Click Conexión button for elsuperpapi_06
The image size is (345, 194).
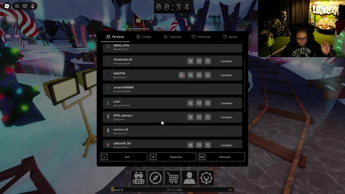(x=226, y=61)
